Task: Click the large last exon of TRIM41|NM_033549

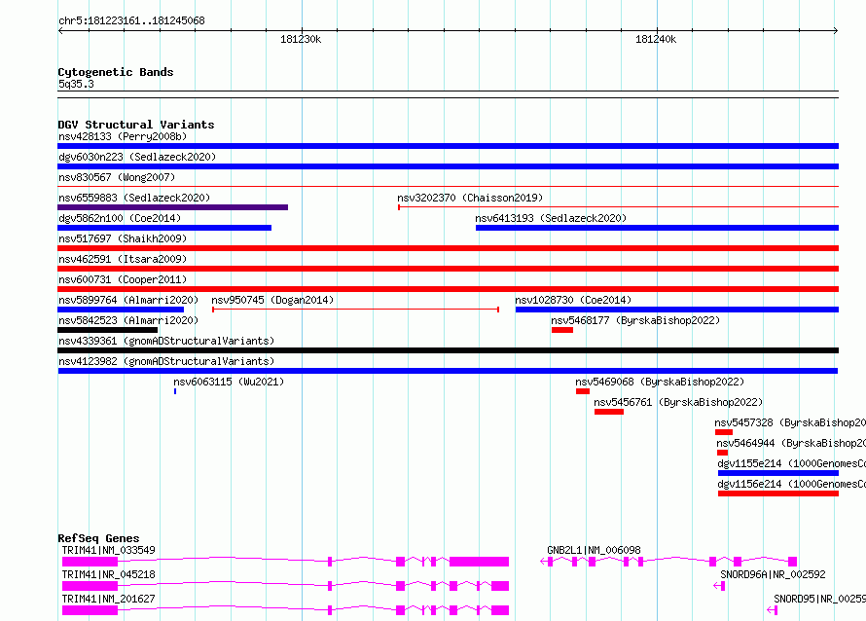Action: pyautogui.click(x=480, y=562)
